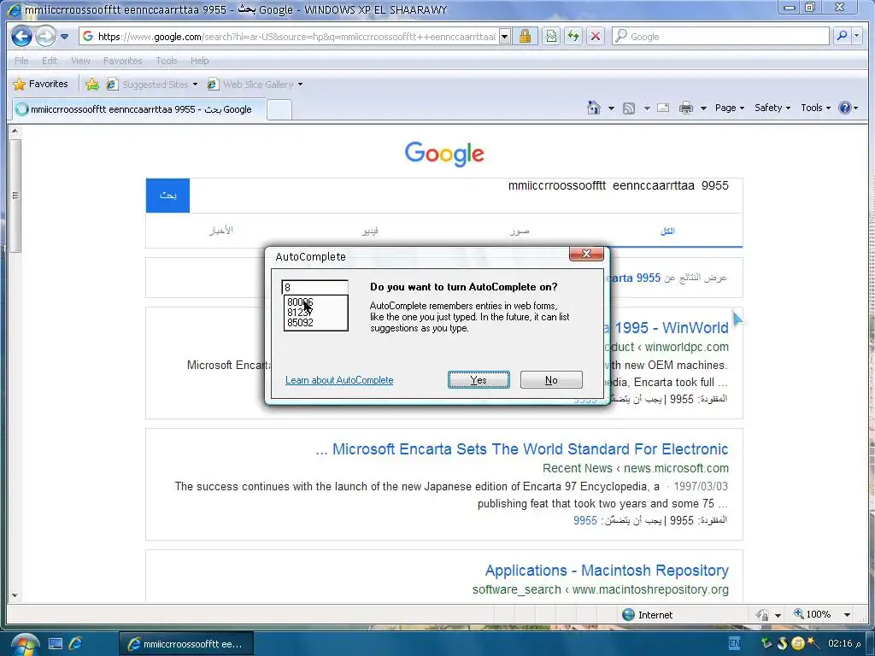This screenshot has height=656, width=875.
Task: Click the Favorites star button
Action: click(40, 85)
